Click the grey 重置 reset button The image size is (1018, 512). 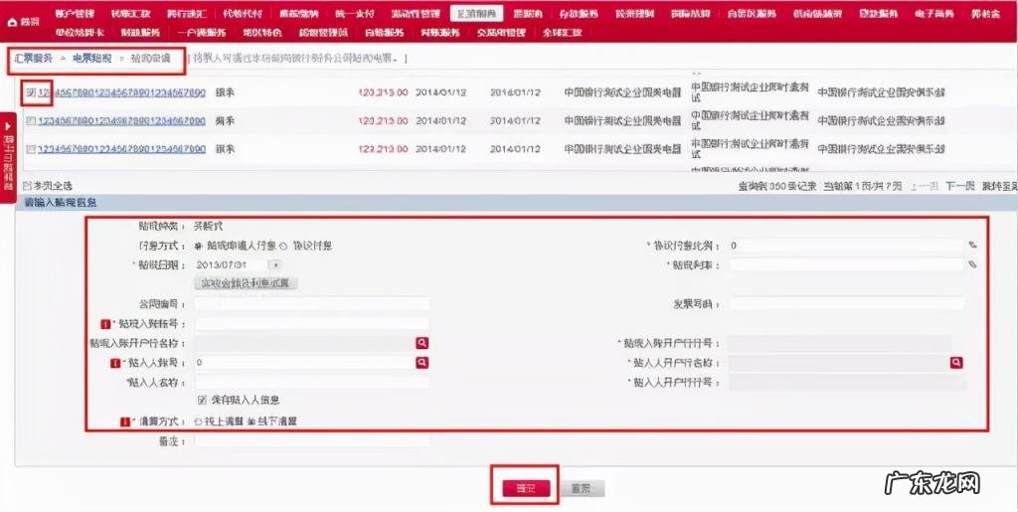581,489
